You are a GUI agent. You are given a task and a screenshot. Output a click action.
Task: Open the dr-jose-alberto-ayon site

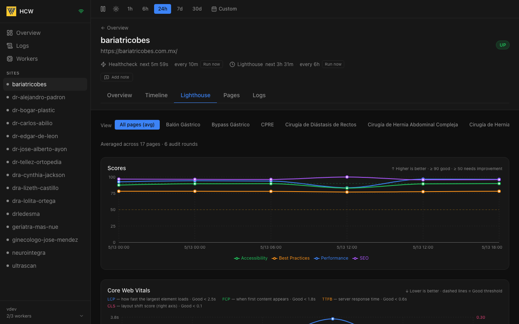(45, 149)
